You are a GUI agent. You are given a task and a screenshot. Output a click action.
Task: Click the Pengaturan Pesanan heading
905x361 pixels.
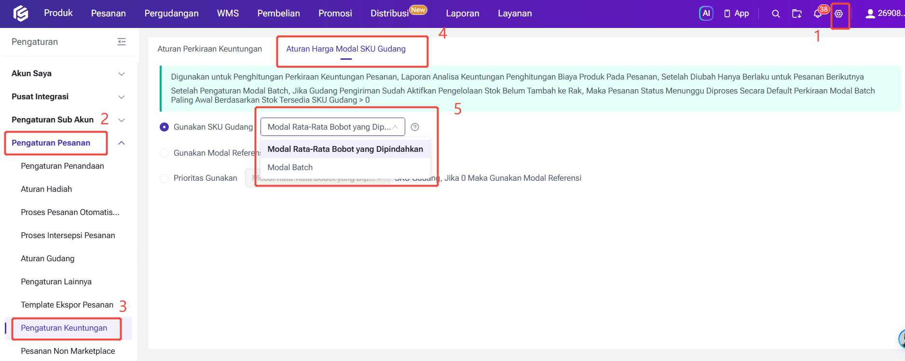(x=51, y=143)
